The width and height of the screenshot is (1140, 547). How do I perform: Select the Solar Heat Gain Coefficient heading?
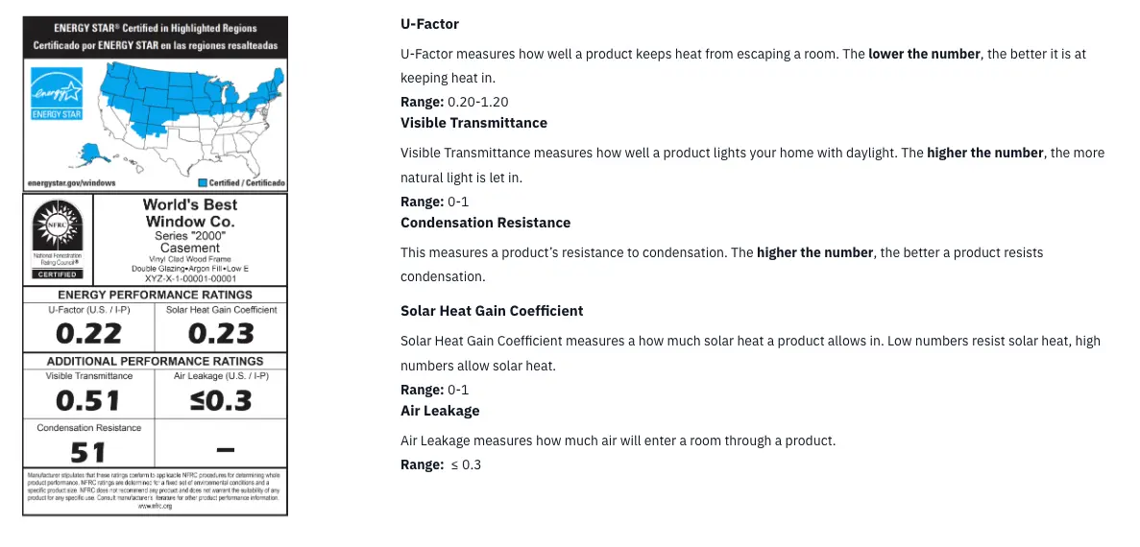[492, 311]
